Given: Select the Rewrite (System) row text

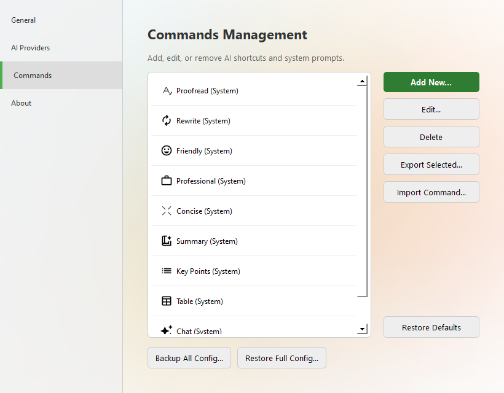Looking at the screenshot, I should (203, 121).
